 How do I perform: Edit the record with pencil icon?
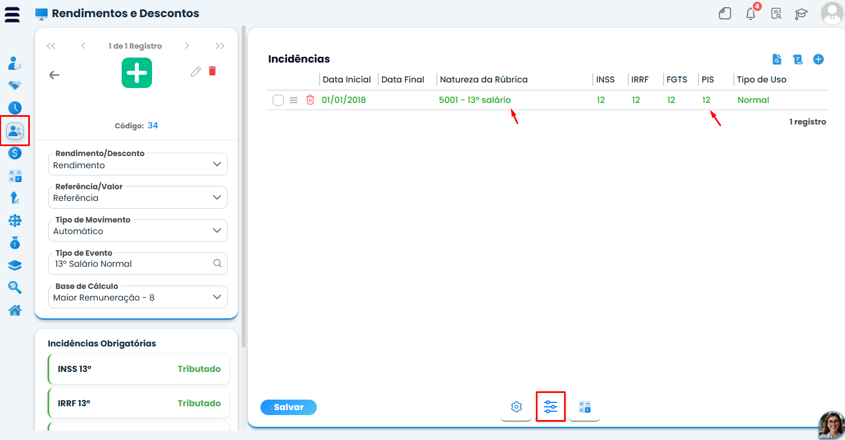[x=196, y=71]
